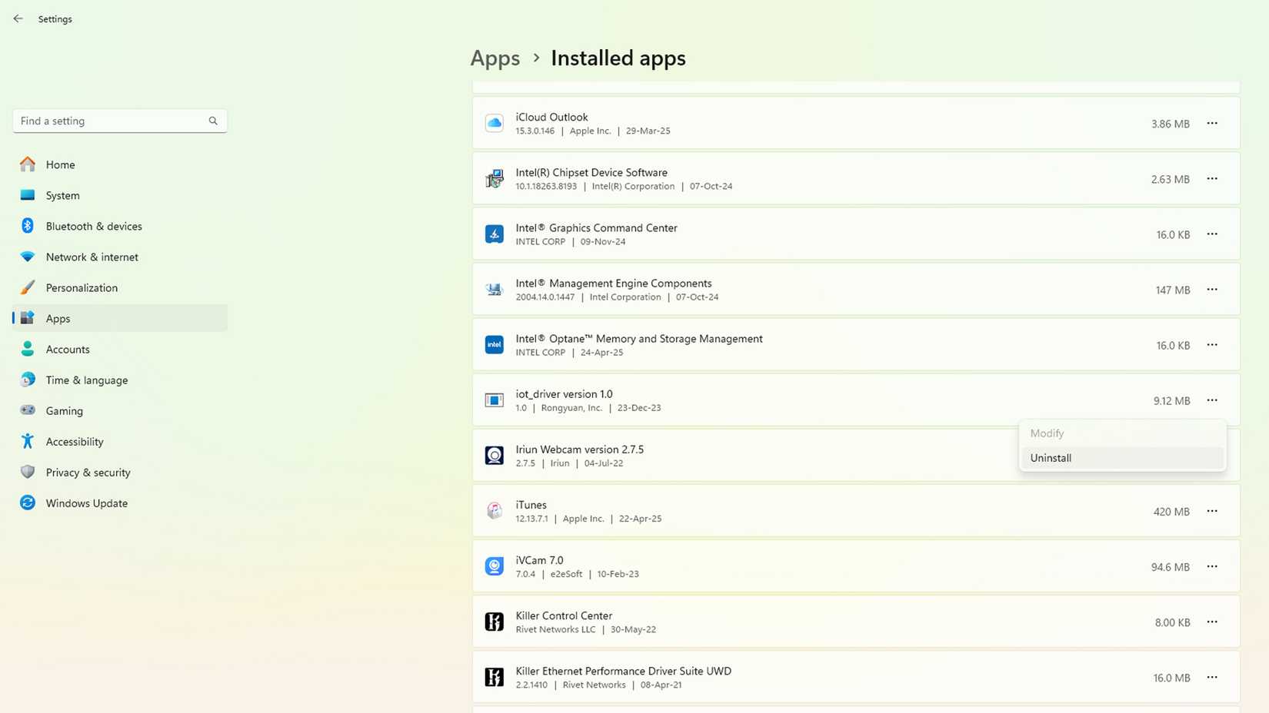Viewport: 1269px width, 713px height.
Task: Click the iCloud Outlook cloud icon
Action: pos(494,123)
